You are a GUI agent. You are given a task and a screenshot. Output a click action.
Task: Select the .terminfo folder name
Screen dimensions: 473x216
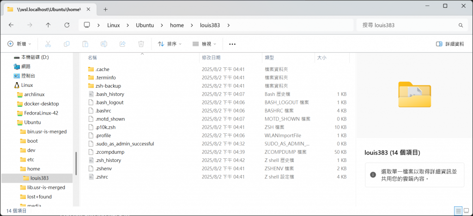coord(106,78)
